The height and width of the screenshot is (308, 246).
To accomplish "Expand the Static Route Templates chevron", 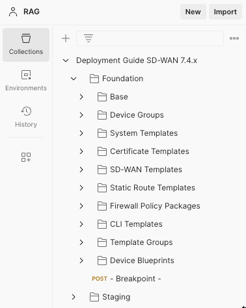I will point(81,188).
